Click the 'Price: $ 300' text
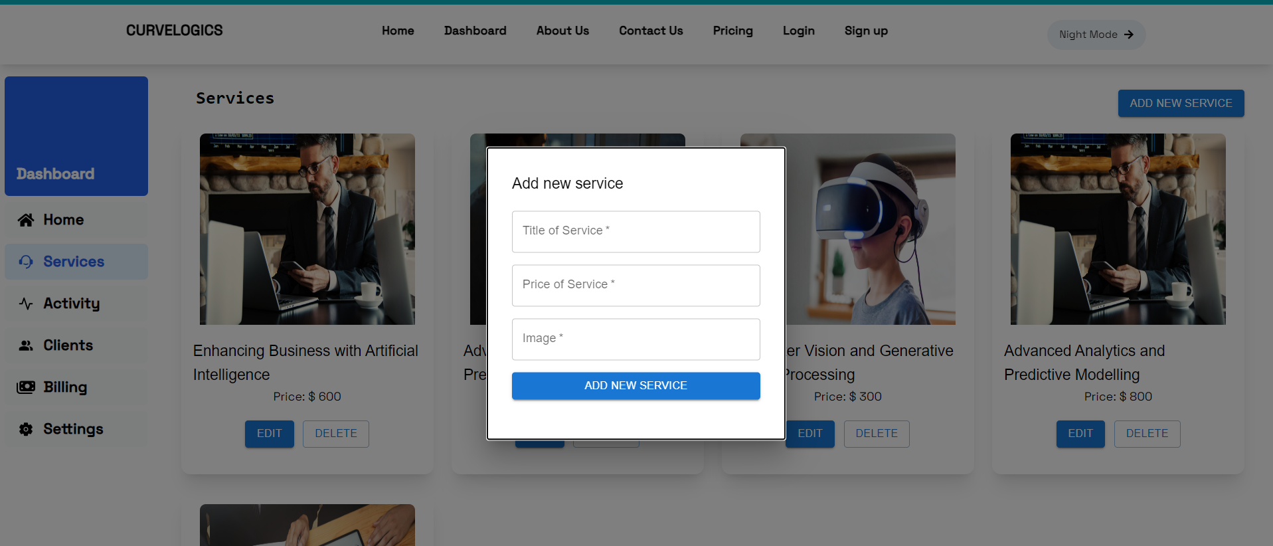Viewport: 1273px width, 546px height. [848, 397]
